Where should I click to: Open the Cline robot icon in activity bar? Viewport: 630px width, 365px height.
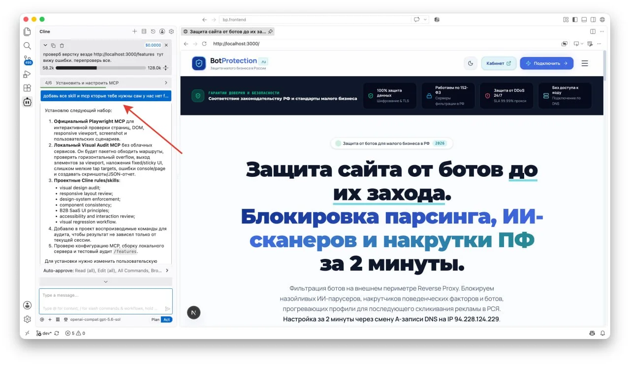(x=28, y=102)
